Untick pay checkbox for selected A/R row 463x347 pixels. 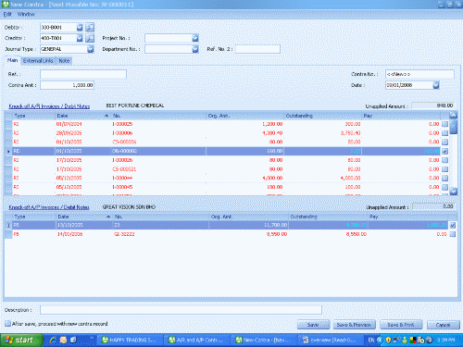click(x=444, y=151)
